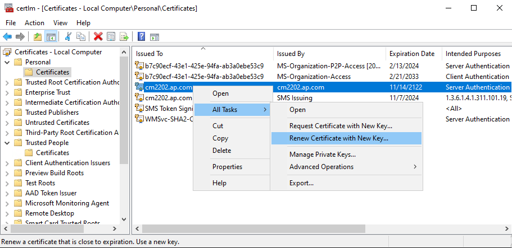
Task: Click the tree pane scroll down arrow
Action: click(124, 219)
